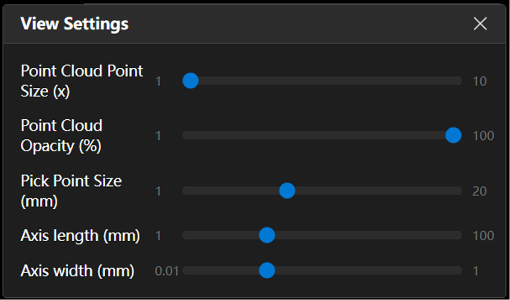The height and width of the screenshot is (300, 510).
Task: Click the Axis length slider handle
Action: point(267,235)
